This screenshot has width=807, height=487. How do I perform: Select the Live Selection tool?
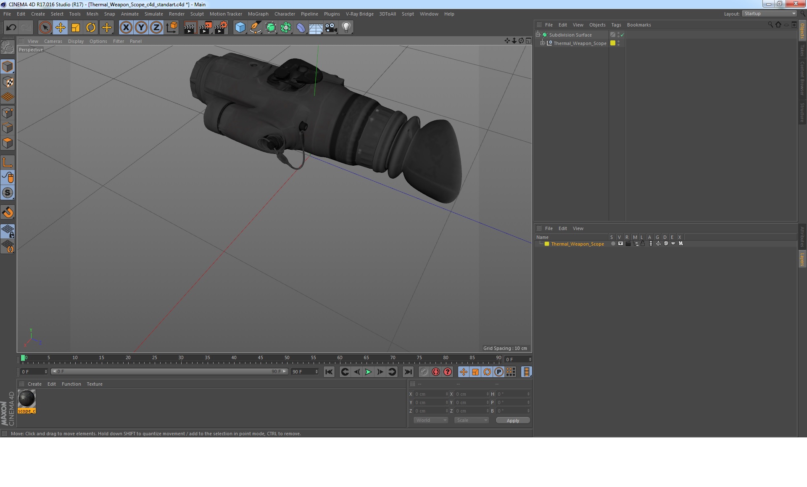point(45,28)
